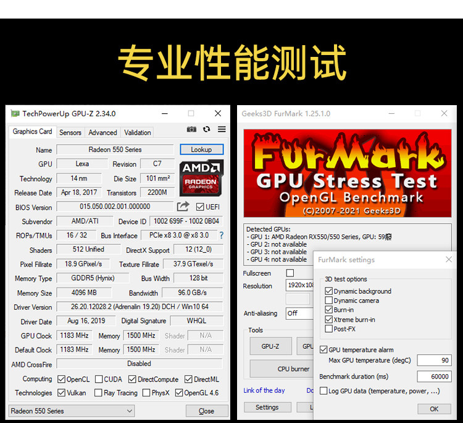
Task: Uncheck the Burn-in option
Action: click(x=328, y=310)
